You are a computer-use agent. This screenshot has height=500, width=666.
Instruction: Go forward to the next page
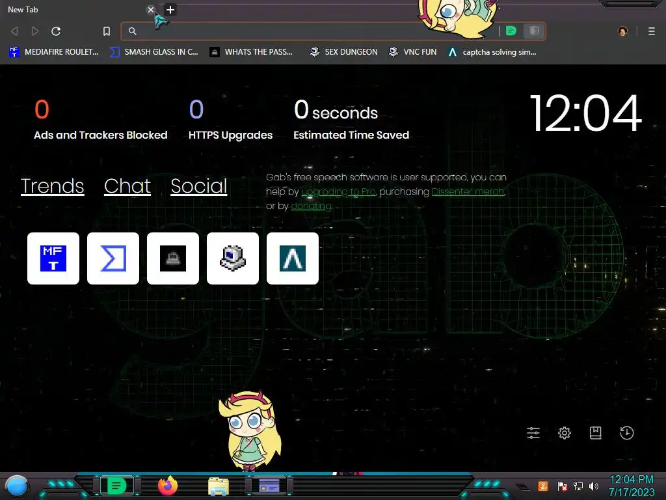coord(35,31)
